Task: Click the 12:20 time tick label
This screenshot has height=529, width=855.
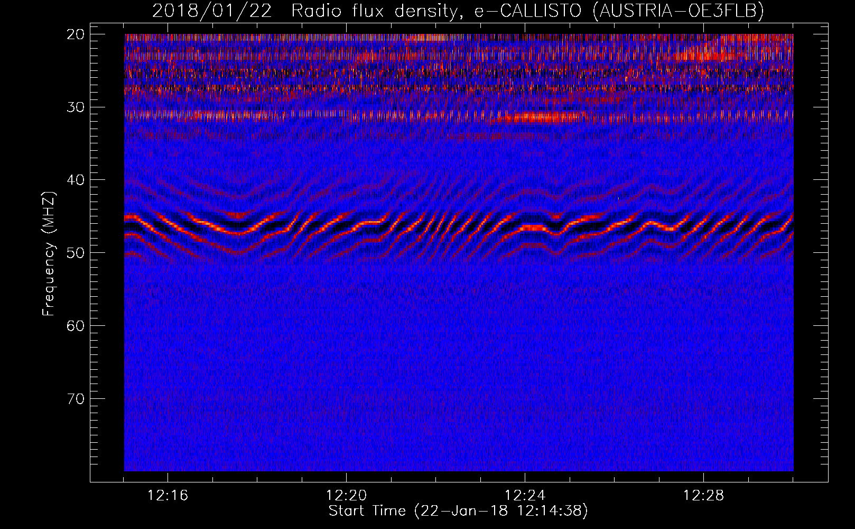Action: [347, 496]
